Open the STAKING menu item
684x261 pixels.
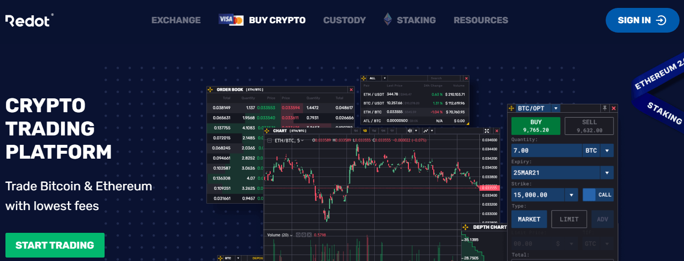416,20
